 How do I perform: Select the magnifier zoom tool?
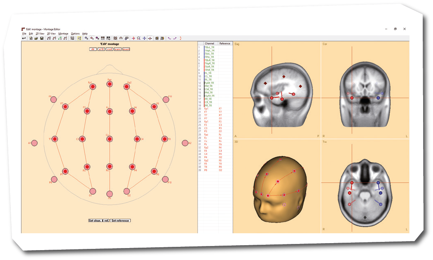point(139,38)
